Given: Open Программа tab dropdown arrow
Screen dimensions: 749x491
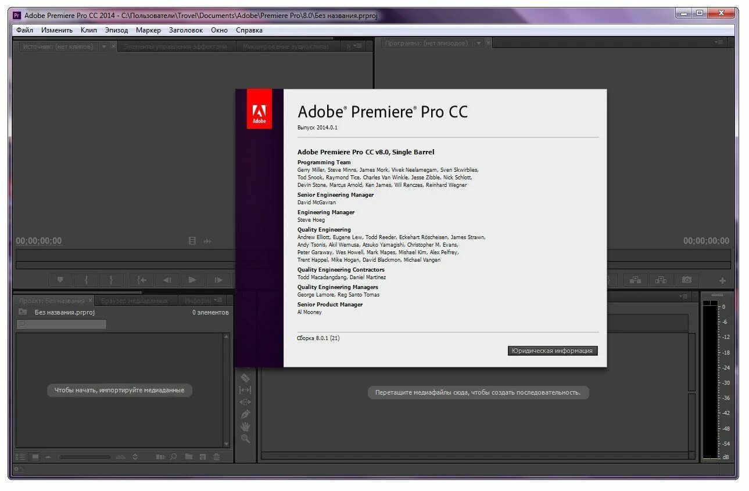Looking at the screenshot, I should [479, 43].
